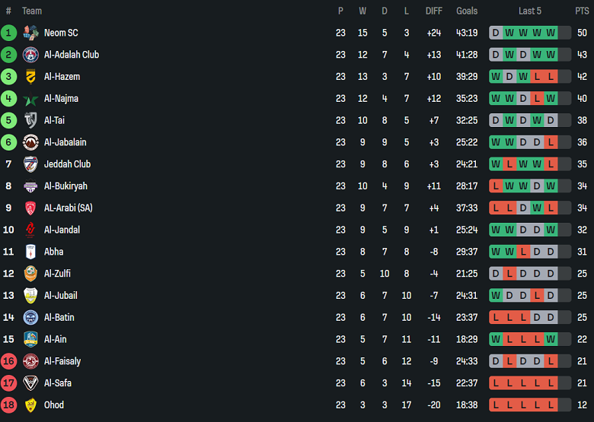This screenshot has height=422, width=594.
Task: Sort by the DIFF column header
Action: (433, 11)
